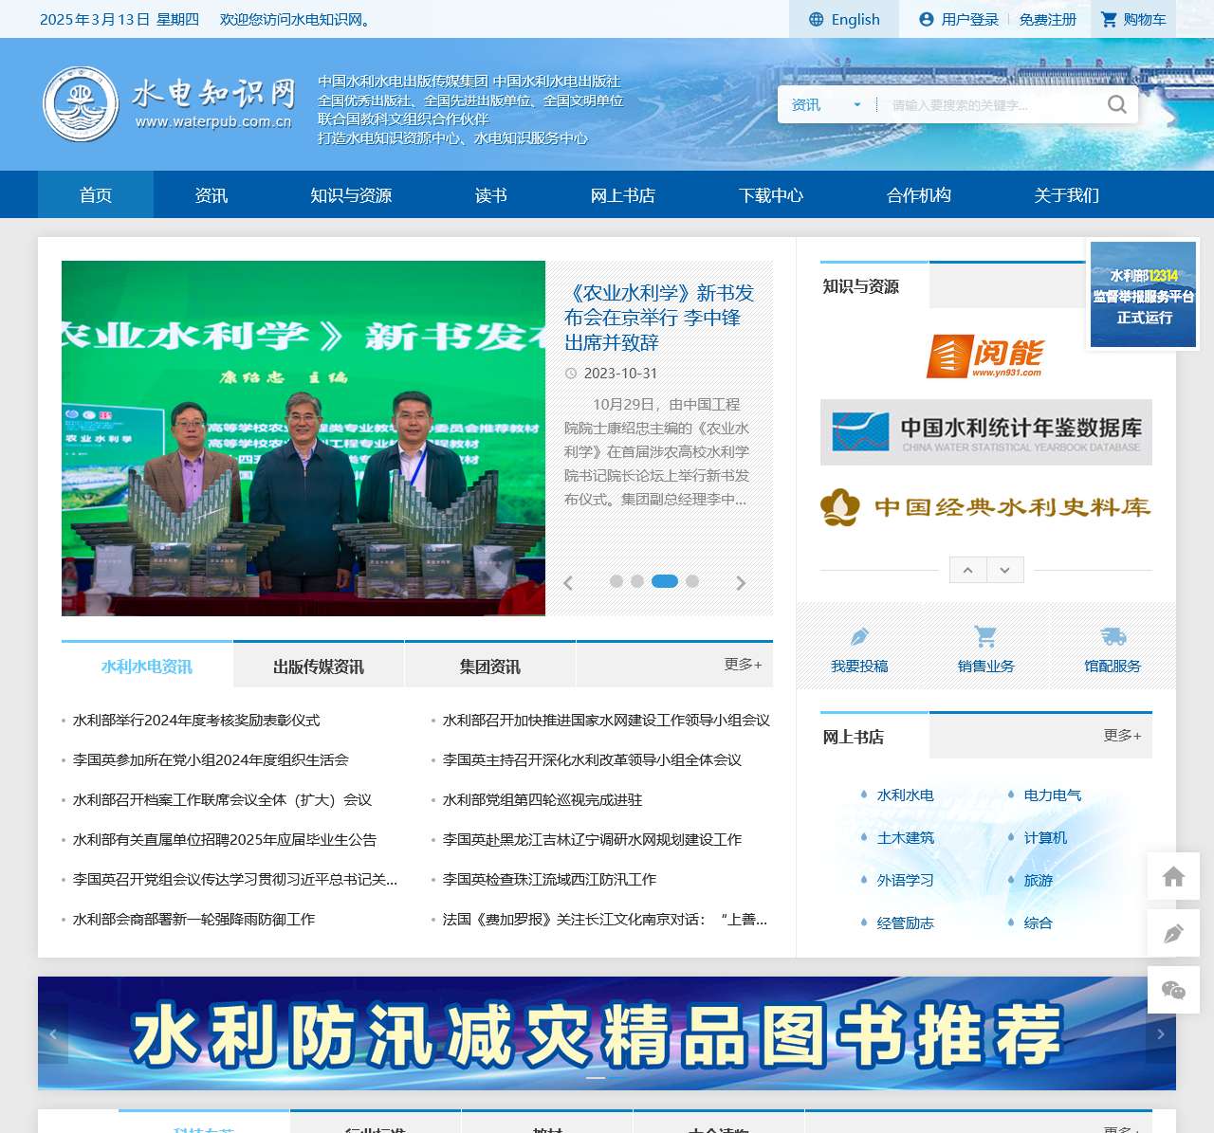The width and height of the screenshot is (1214, 1133).
Task: Switch to 集团资讯 tab
Action: pyautogui.click(x=490, y=665)
